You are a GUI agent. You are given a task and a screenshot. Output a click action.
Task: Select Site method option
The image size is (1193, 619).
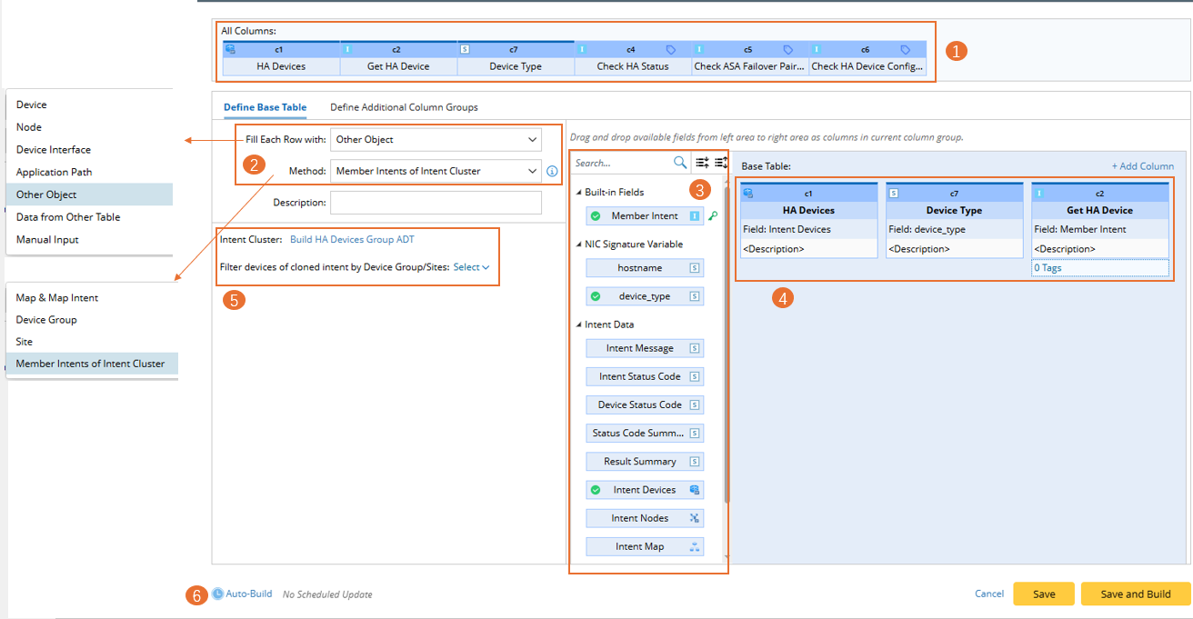tap(92, 342)
